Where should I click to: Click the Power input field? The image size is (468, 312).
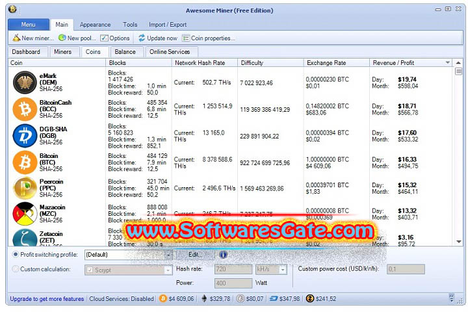click(233, 283)
